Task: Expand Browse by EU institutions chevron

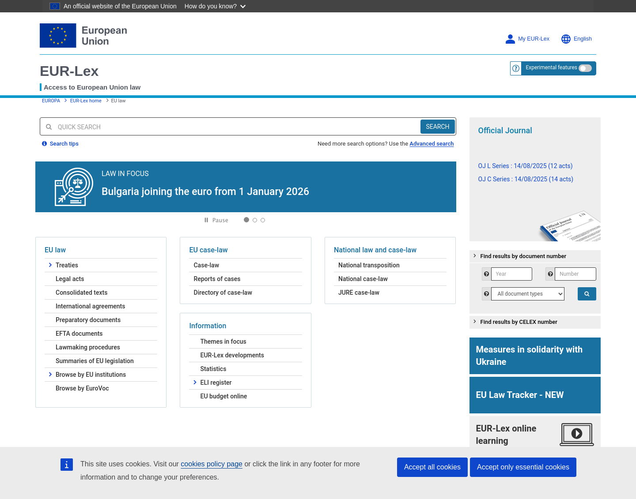Action: pyautogui.click(x=50, y=375)
